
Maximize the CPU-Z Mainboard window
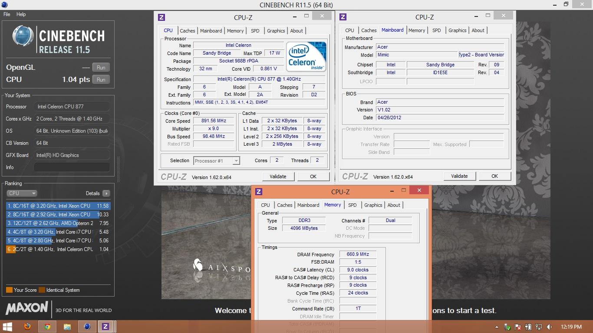[x=488, y=16]
